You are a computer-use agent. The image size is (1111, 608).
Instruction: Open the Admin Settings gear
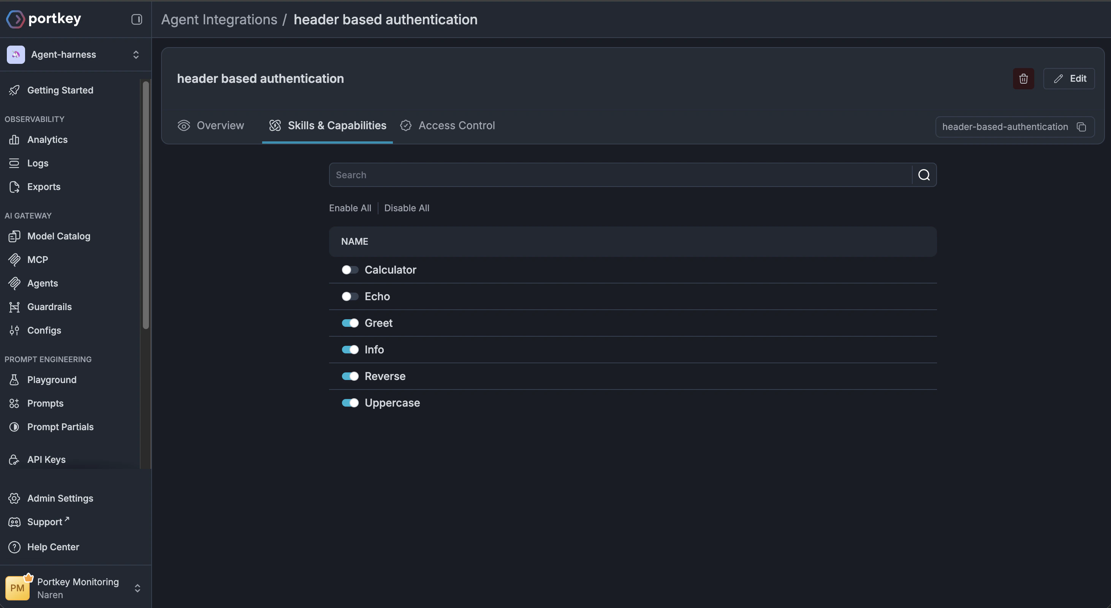click(x=60, y=498)
